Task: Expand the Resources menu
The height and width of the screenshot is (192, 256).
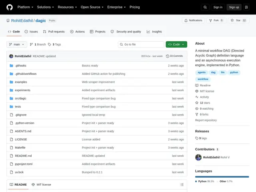Action: (67, 7)
